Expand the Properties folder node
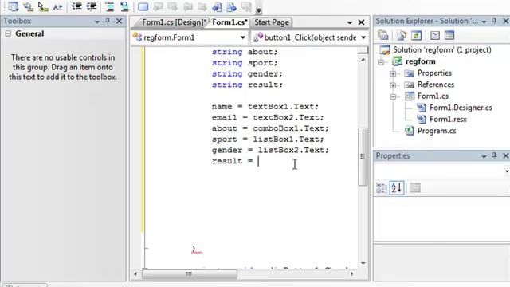 393,73
